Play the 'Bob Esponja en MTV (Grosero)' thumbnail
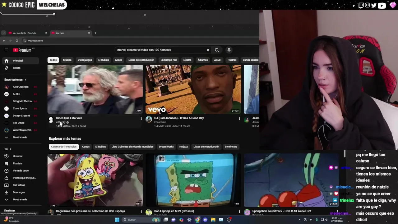 point(193,180)
